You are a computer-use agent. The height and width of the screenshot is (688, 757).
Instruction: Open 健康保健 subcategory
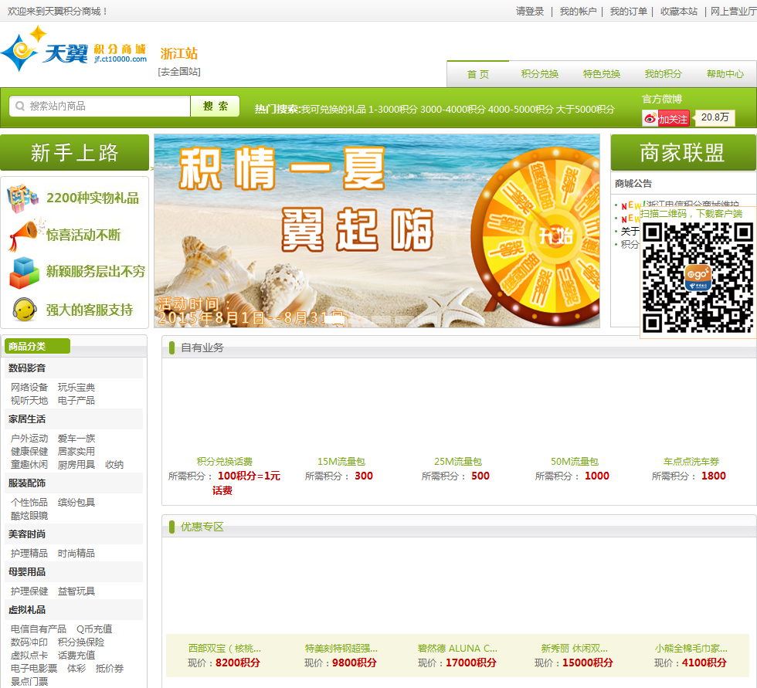(29, 451)
